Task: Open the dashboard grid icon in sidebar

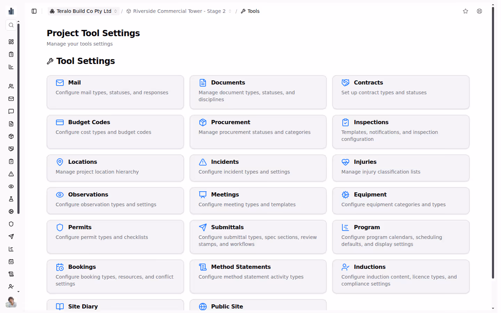Action: (x=11, y=42)
